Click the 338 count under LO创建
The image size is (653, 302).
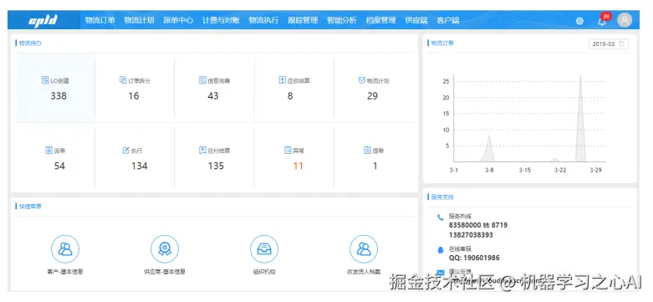(59, 96)
